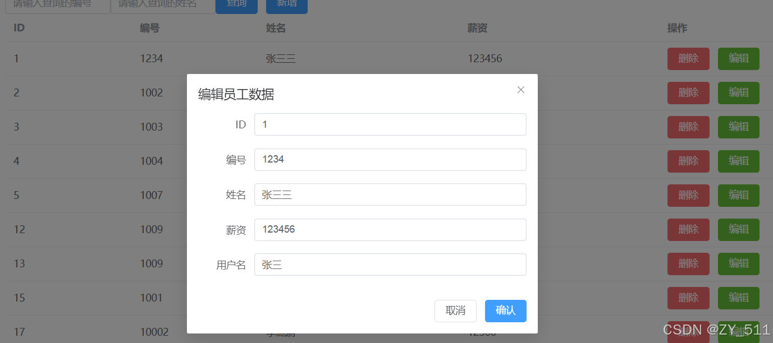Focus the 编号 input field showing 1234
This screenshot has width=773, height=343.
(390, 160)
